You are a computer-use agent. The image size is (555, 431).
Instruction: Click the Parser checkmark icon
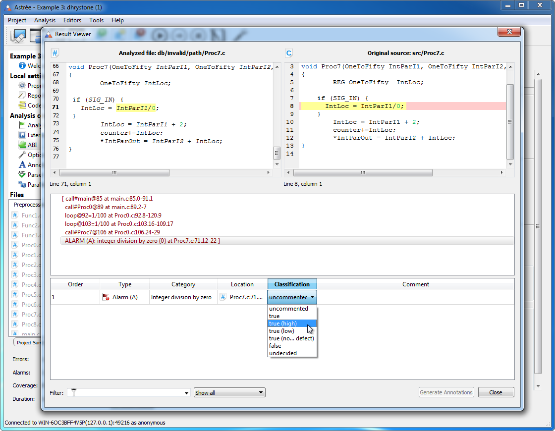[x=22, y=174]
